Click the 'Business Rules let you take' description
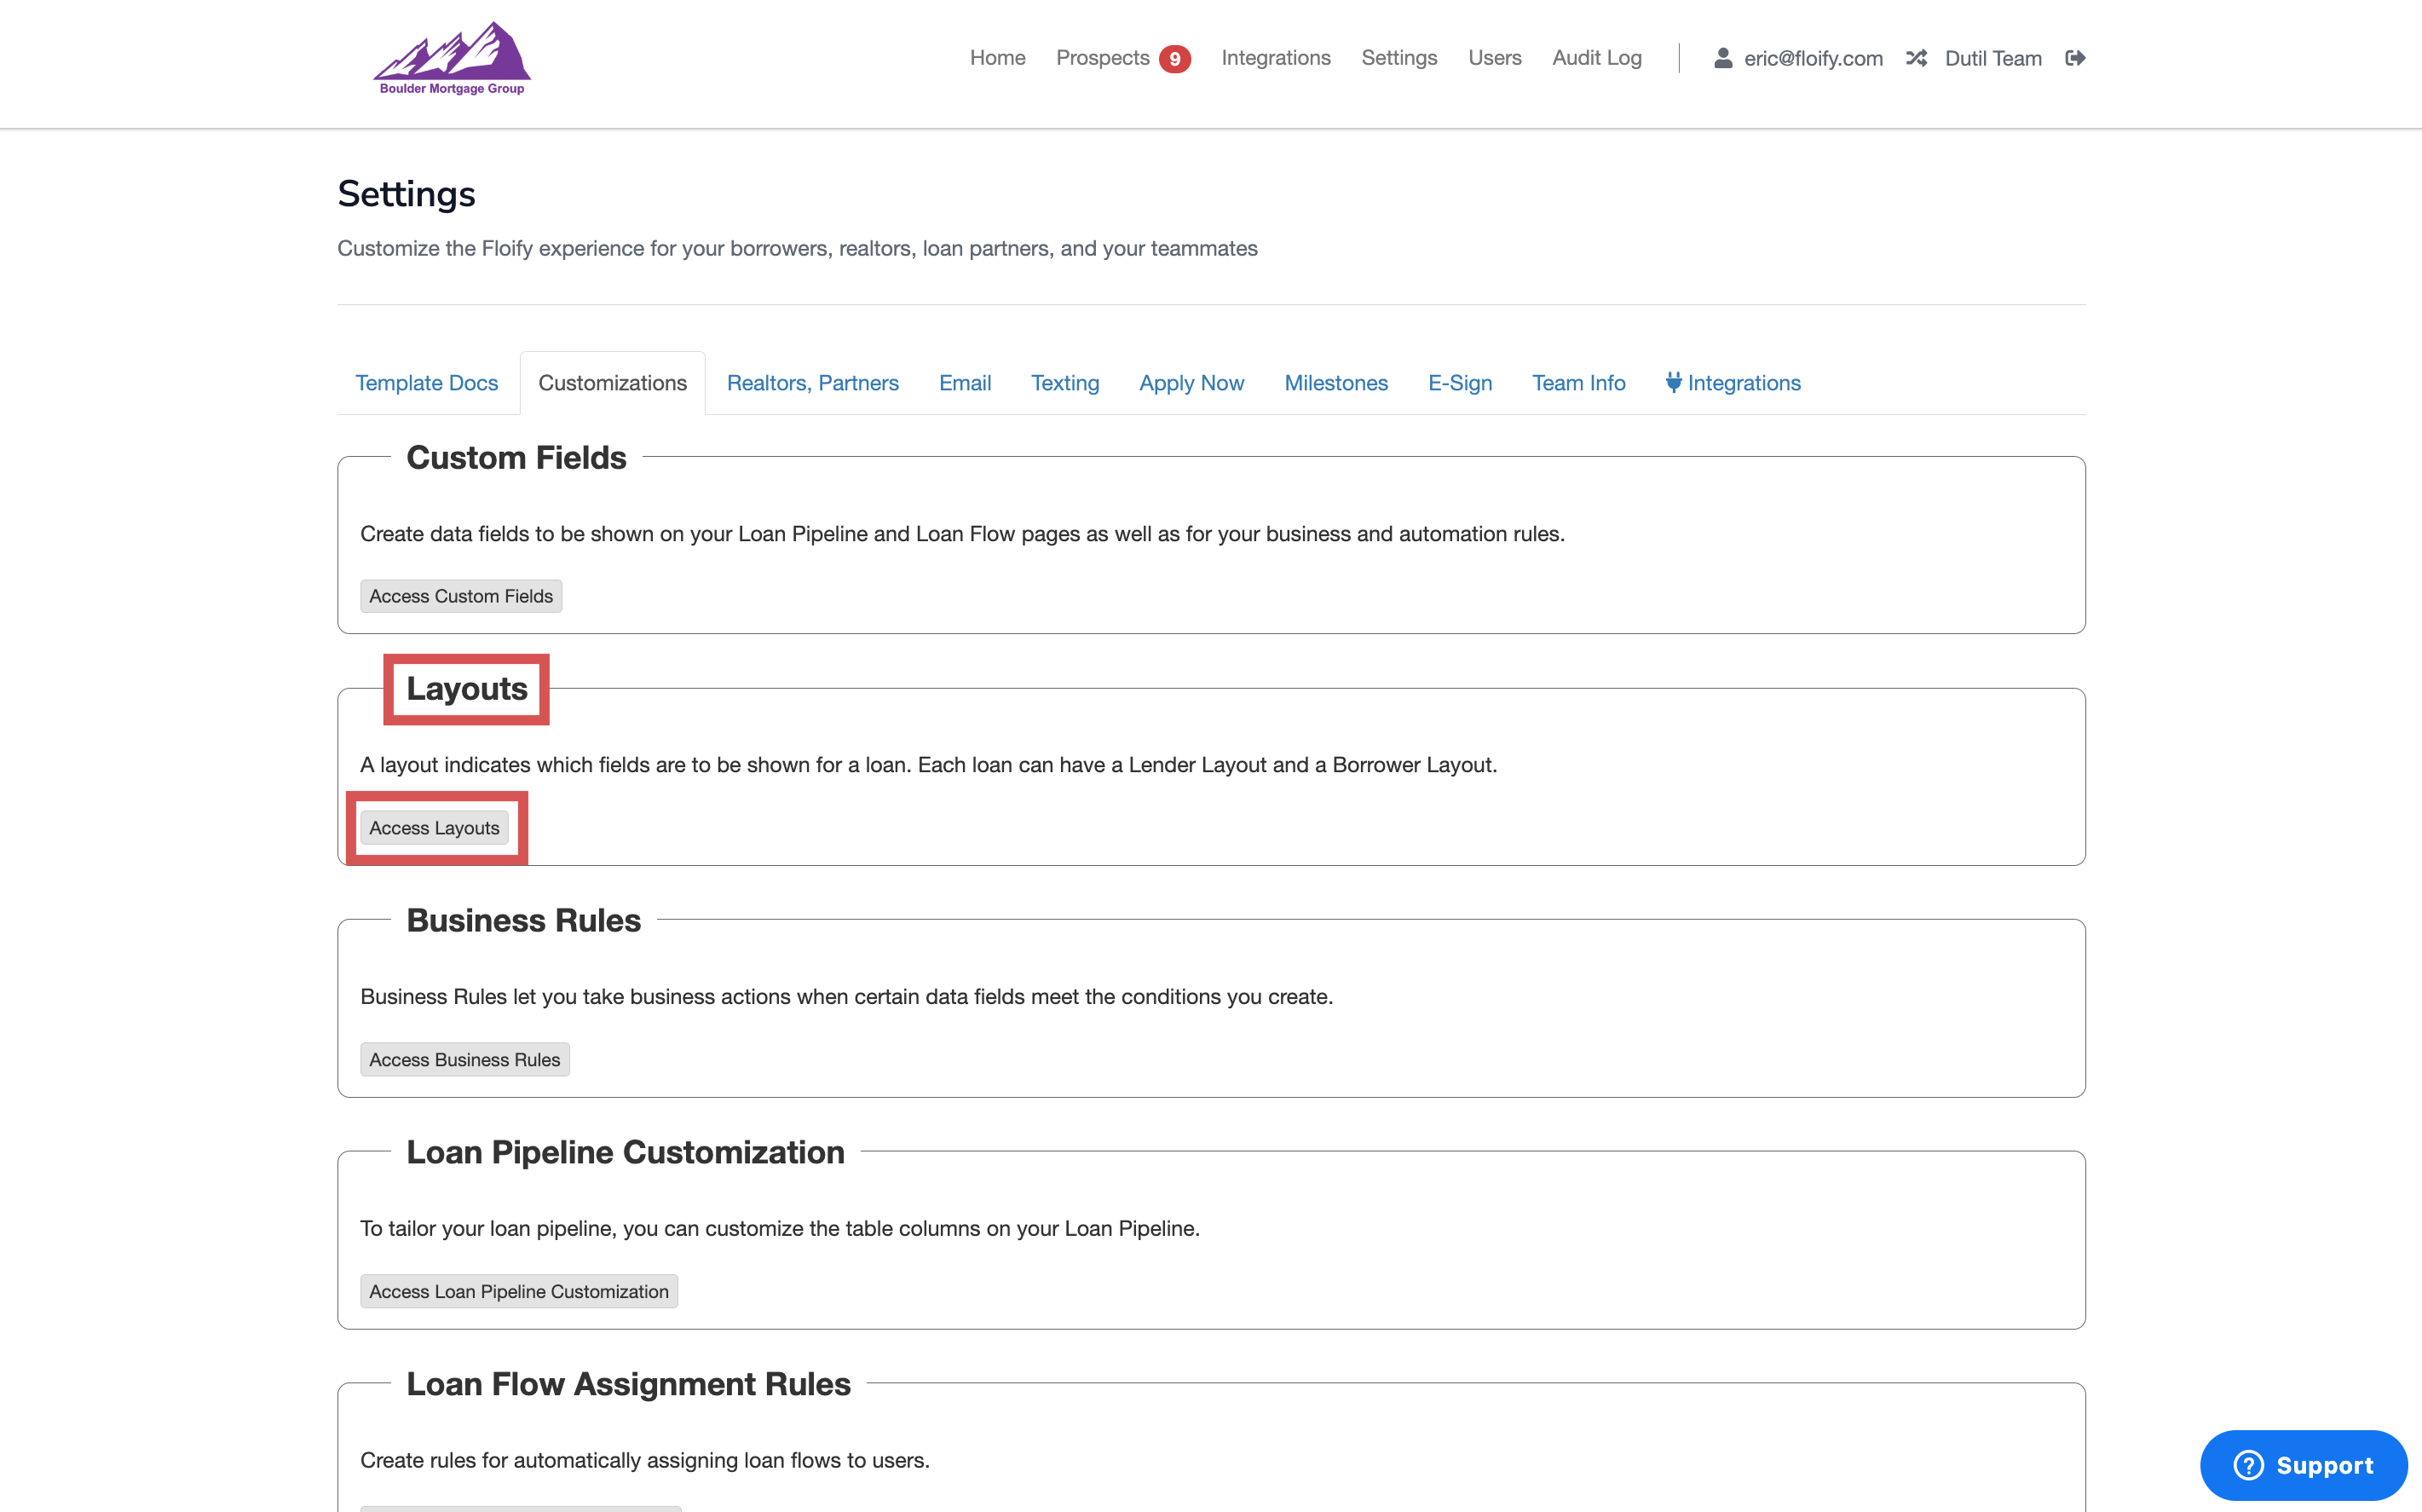The width and height of the screenshot is (2422, 1512). 846,997
